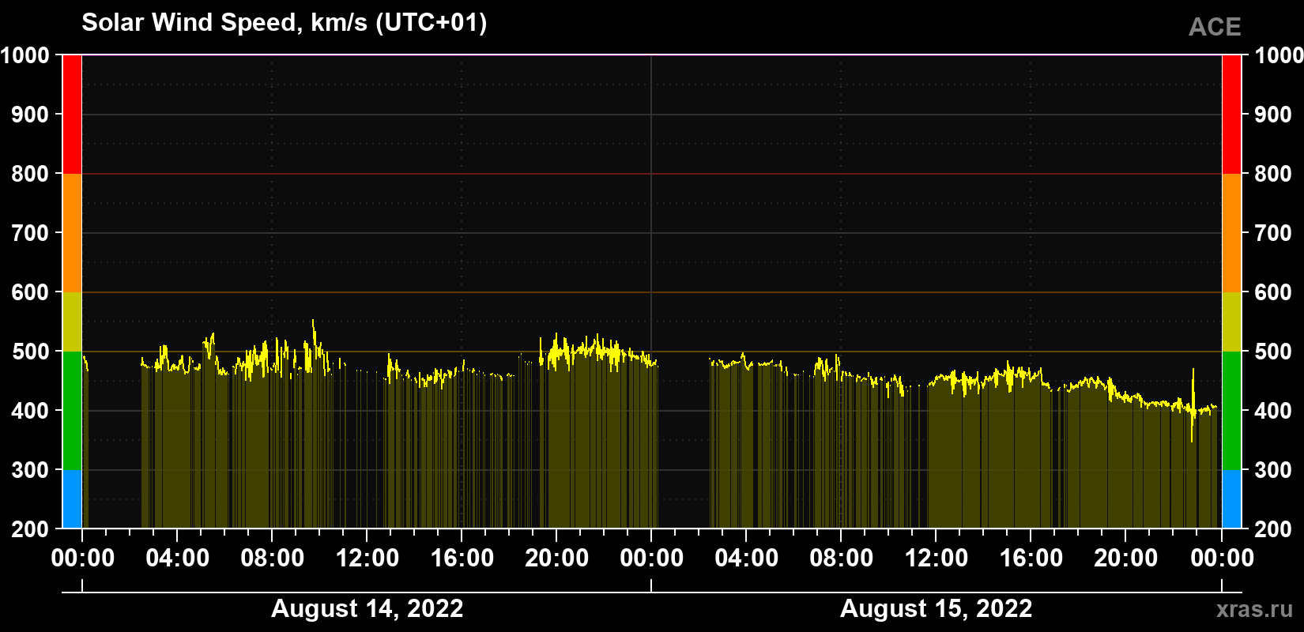Click the 20:00 time label under August 15
The width and height of the screenshot is (1304, 632).
1125,558
